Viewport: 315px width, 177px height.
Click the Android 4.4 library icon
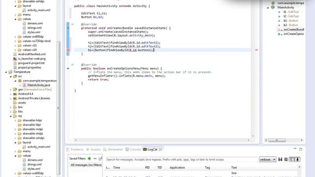point(15,94)
